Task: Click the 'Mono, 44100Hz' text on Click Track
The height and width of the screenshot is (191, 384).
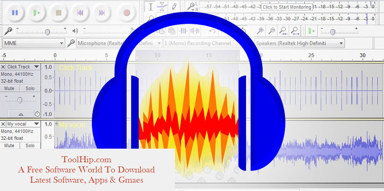Action: click(17, 74)
